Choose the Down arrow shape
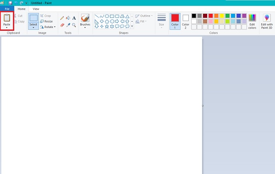 point(97,26)
